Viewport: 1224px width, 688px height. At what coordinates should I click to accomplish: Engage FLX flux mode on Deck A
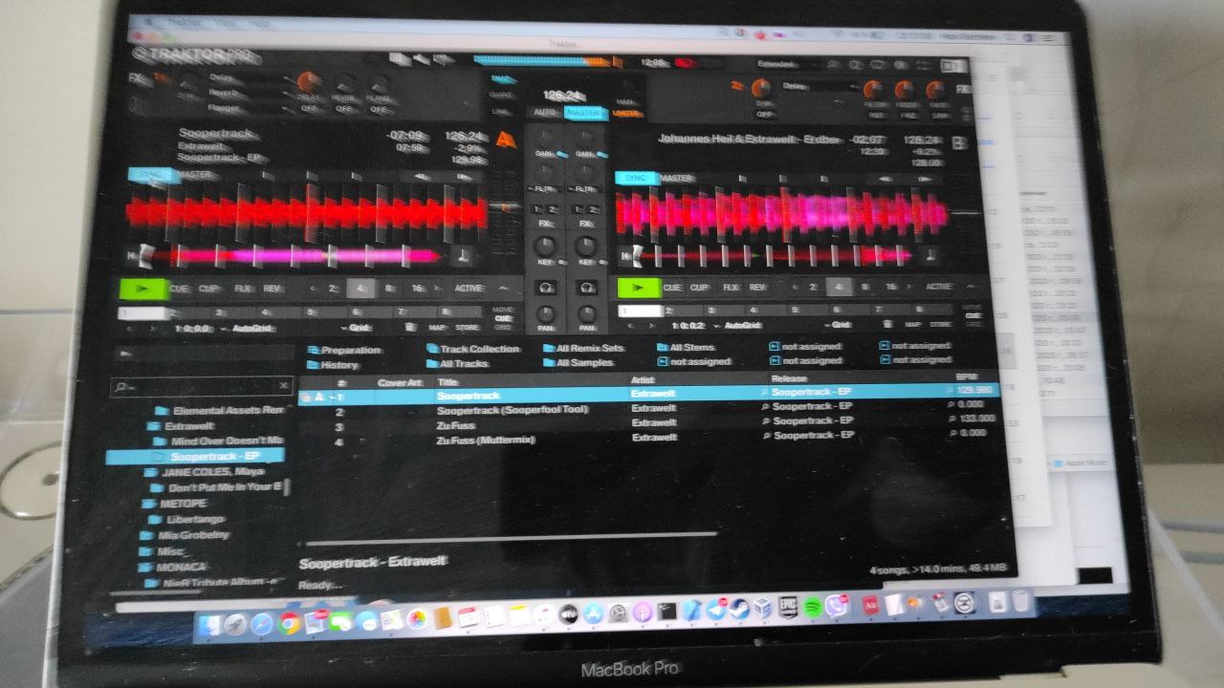click(x=243, y=288)
